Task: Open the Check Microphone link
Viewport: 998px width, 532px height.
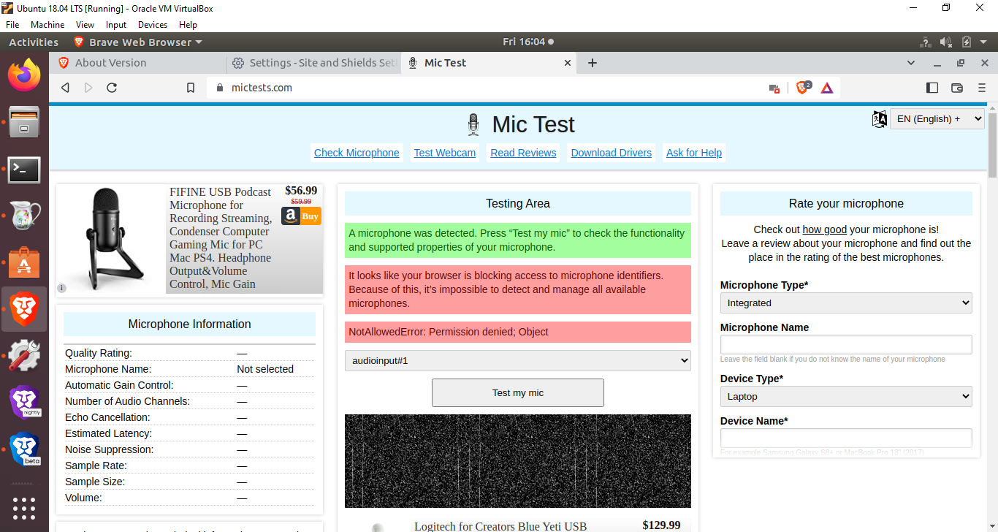Action: [x=357, y=153]
